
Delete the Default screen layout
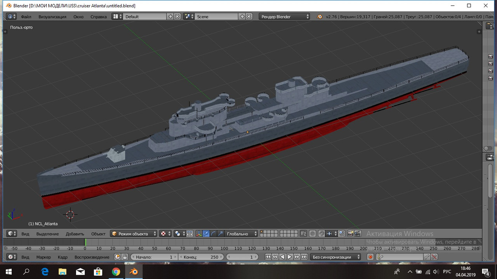(x=177, y=17)
